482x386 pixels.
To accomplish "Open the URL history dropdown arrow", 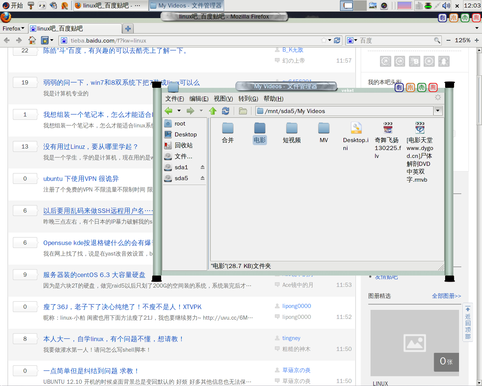I will [329, 40].
